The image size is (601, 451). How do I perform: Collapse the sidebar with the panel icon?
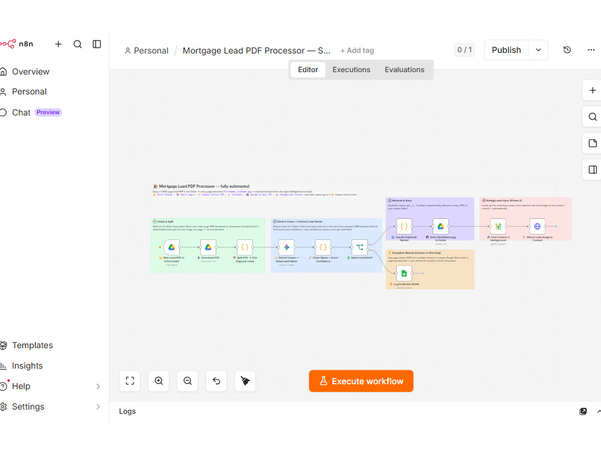pyautogui.click(x=97, y=44)
